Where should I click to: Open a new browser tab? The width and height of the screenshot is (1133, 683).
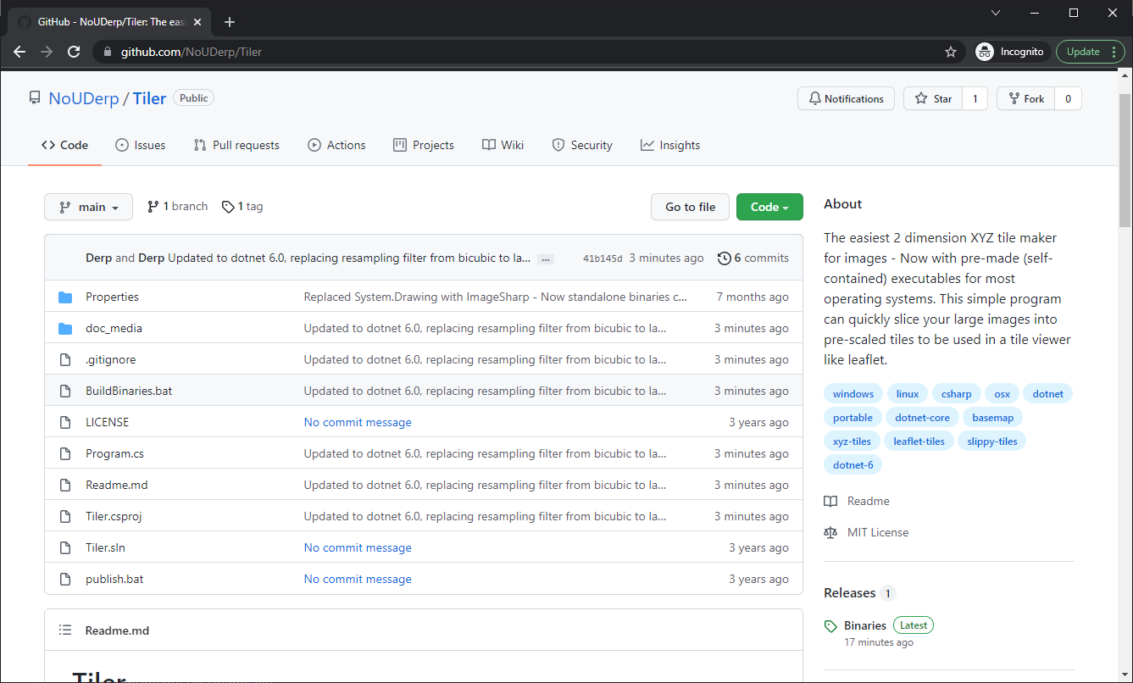click(230, 22)
